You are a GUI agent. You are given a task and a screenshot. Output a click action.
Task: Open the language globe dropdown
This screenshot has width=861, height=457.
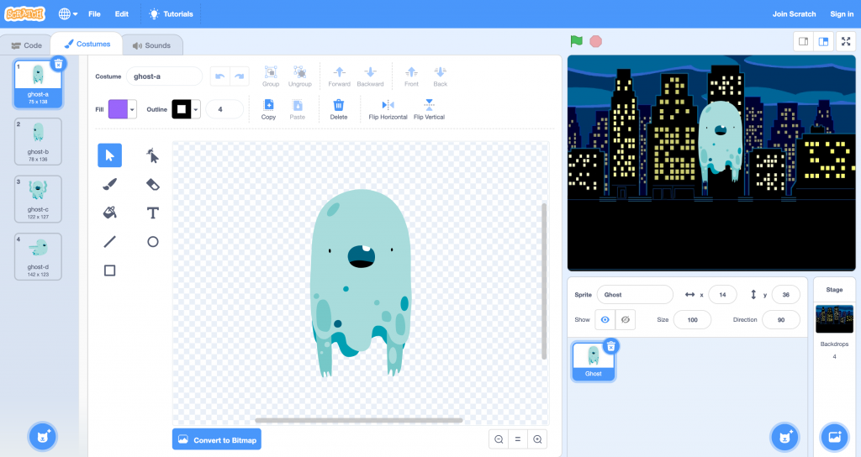point(68,14)
